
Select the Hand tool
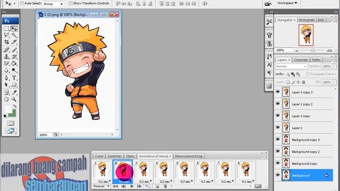pyautogui.click(x=6, y=99)
